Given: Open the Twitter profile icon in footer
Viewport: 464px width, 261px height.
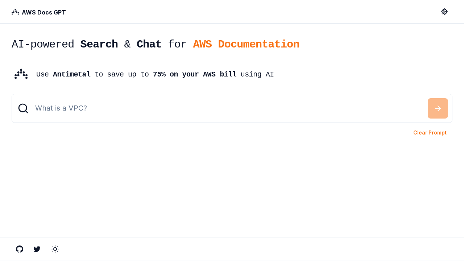Looking at the screenshot, I should point(36,248).
